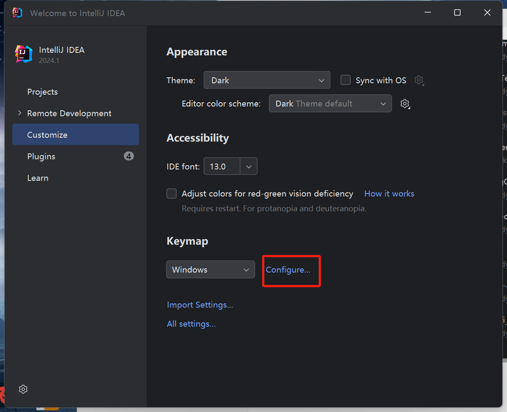Open the All settings... link

click(x=191, y=324)
